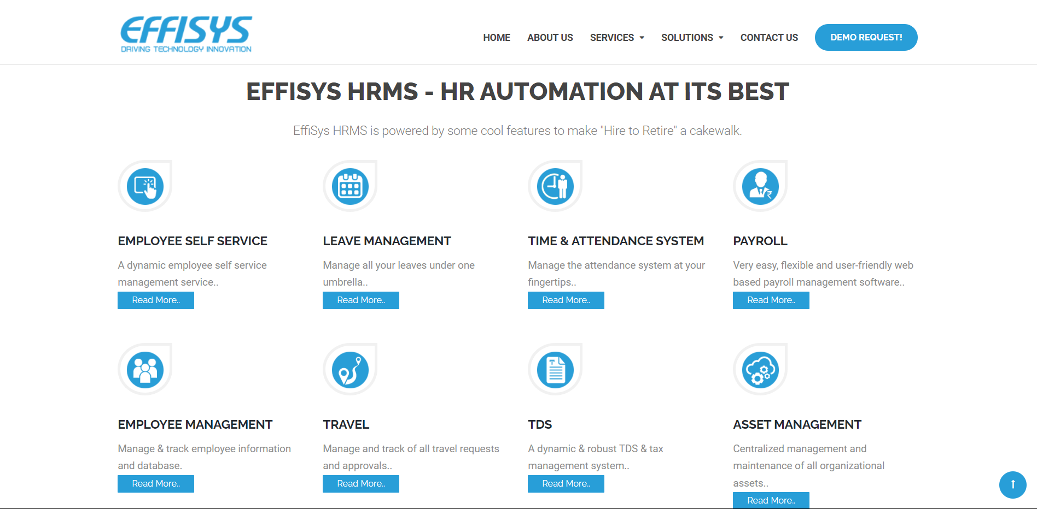
Task: Open the Contact Us page
Action: click(769, 38)
